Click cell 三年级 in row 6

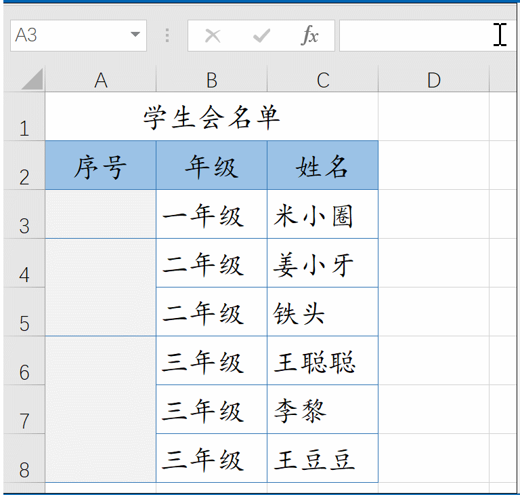tap(211, 361)
